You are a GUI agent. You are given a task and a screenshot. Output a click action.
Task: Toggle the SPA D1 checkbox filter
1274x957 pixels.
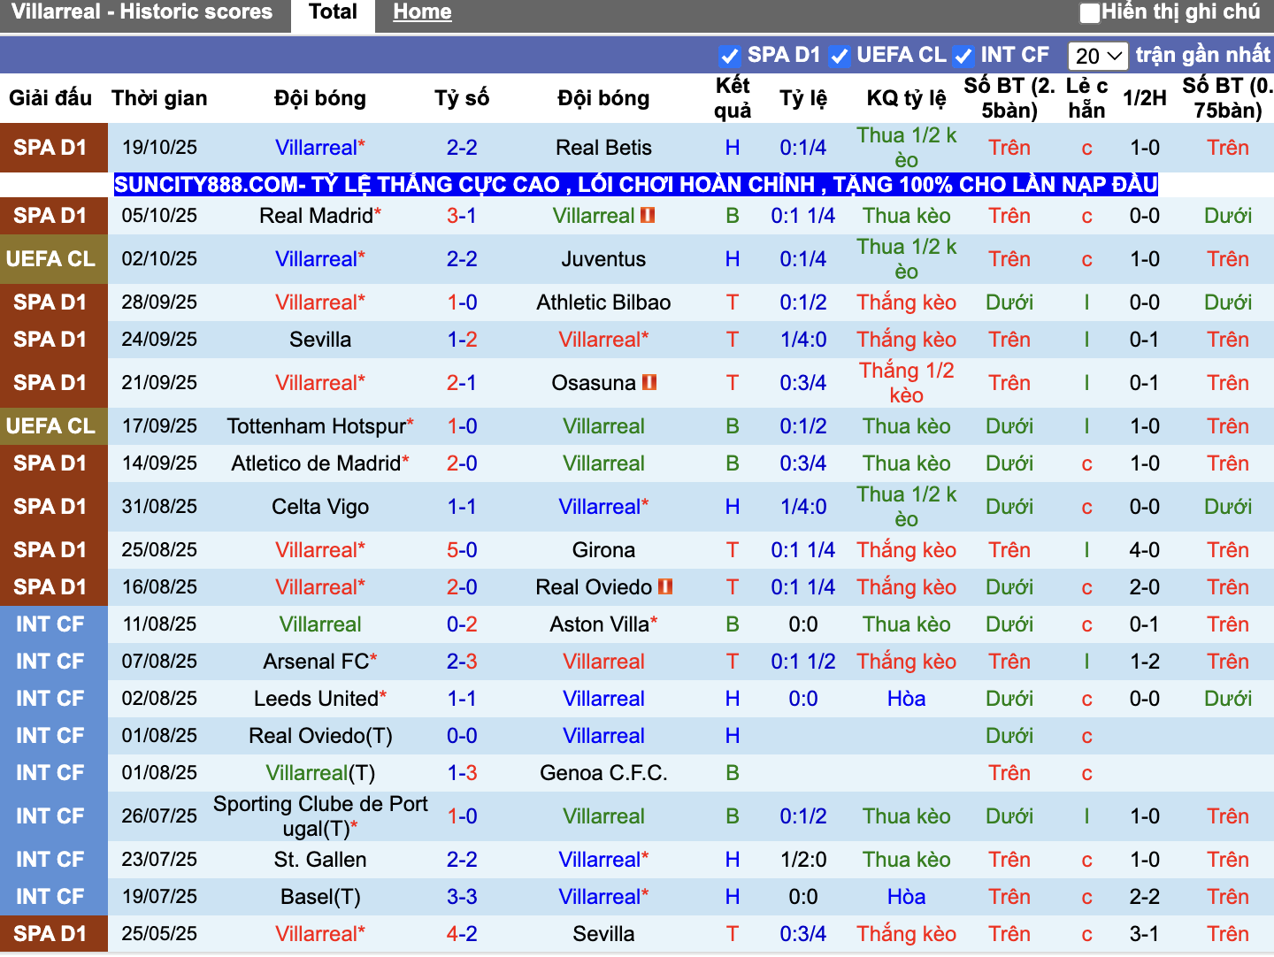coord(730,56)
